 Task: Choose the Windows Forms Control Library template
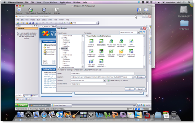tap(101, 63)
